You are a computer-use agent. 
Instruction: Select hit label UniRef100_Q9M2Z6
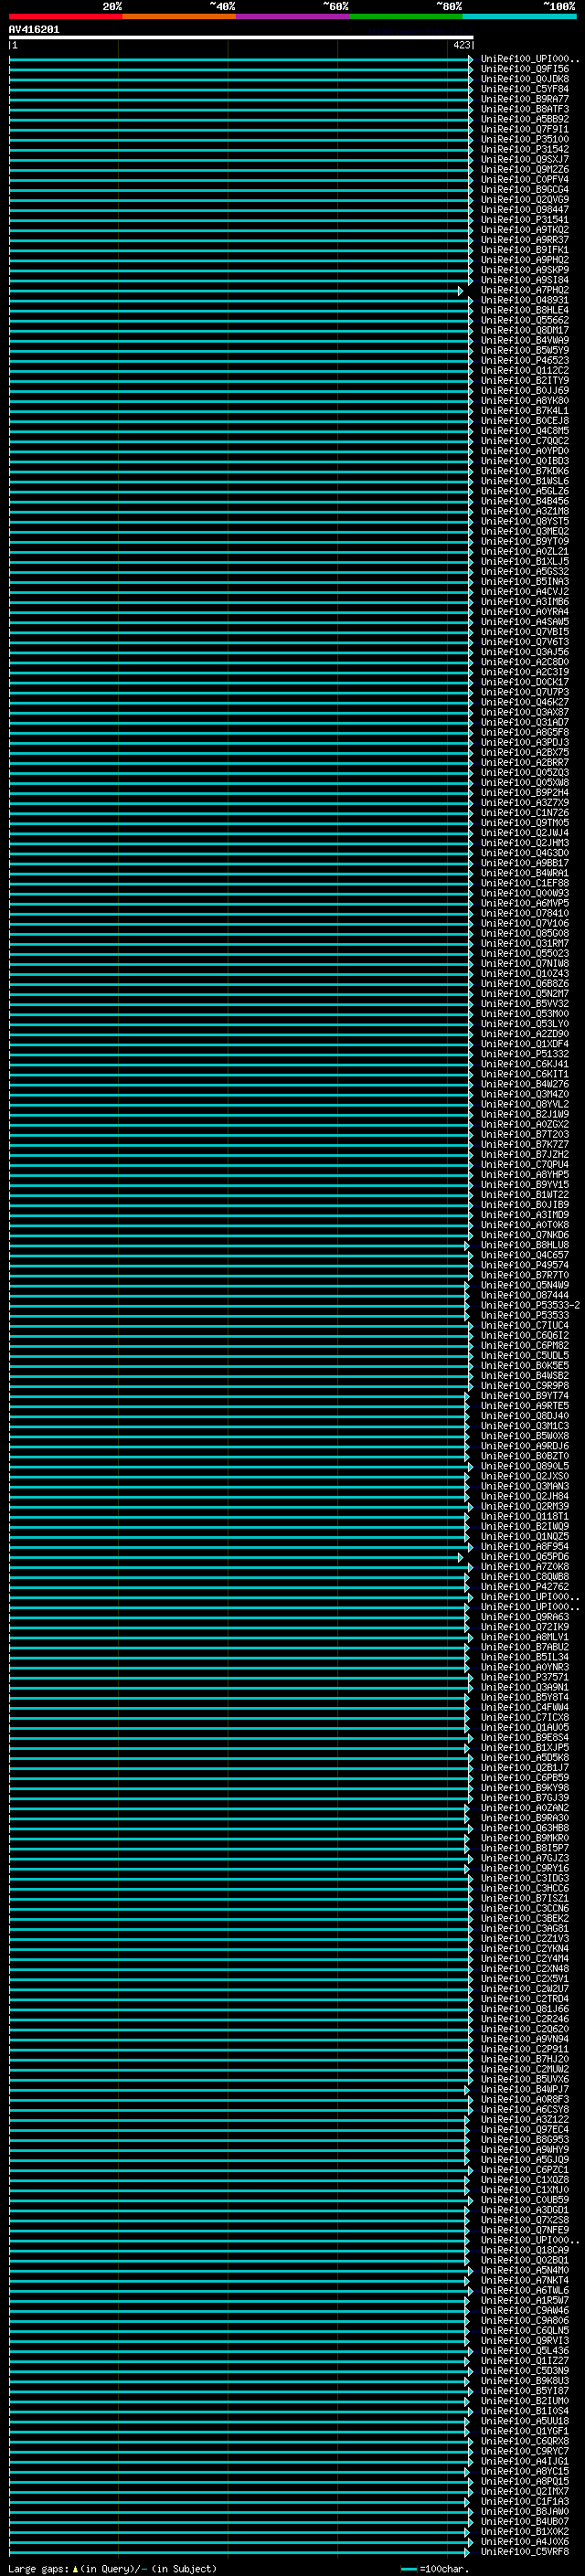pyautogui.click(x=525, y=170)
